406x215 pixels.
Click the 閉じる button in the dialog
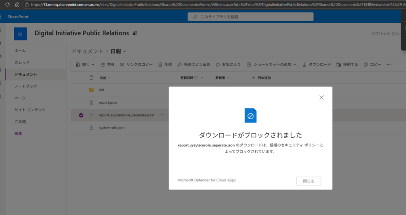(308, 181)
